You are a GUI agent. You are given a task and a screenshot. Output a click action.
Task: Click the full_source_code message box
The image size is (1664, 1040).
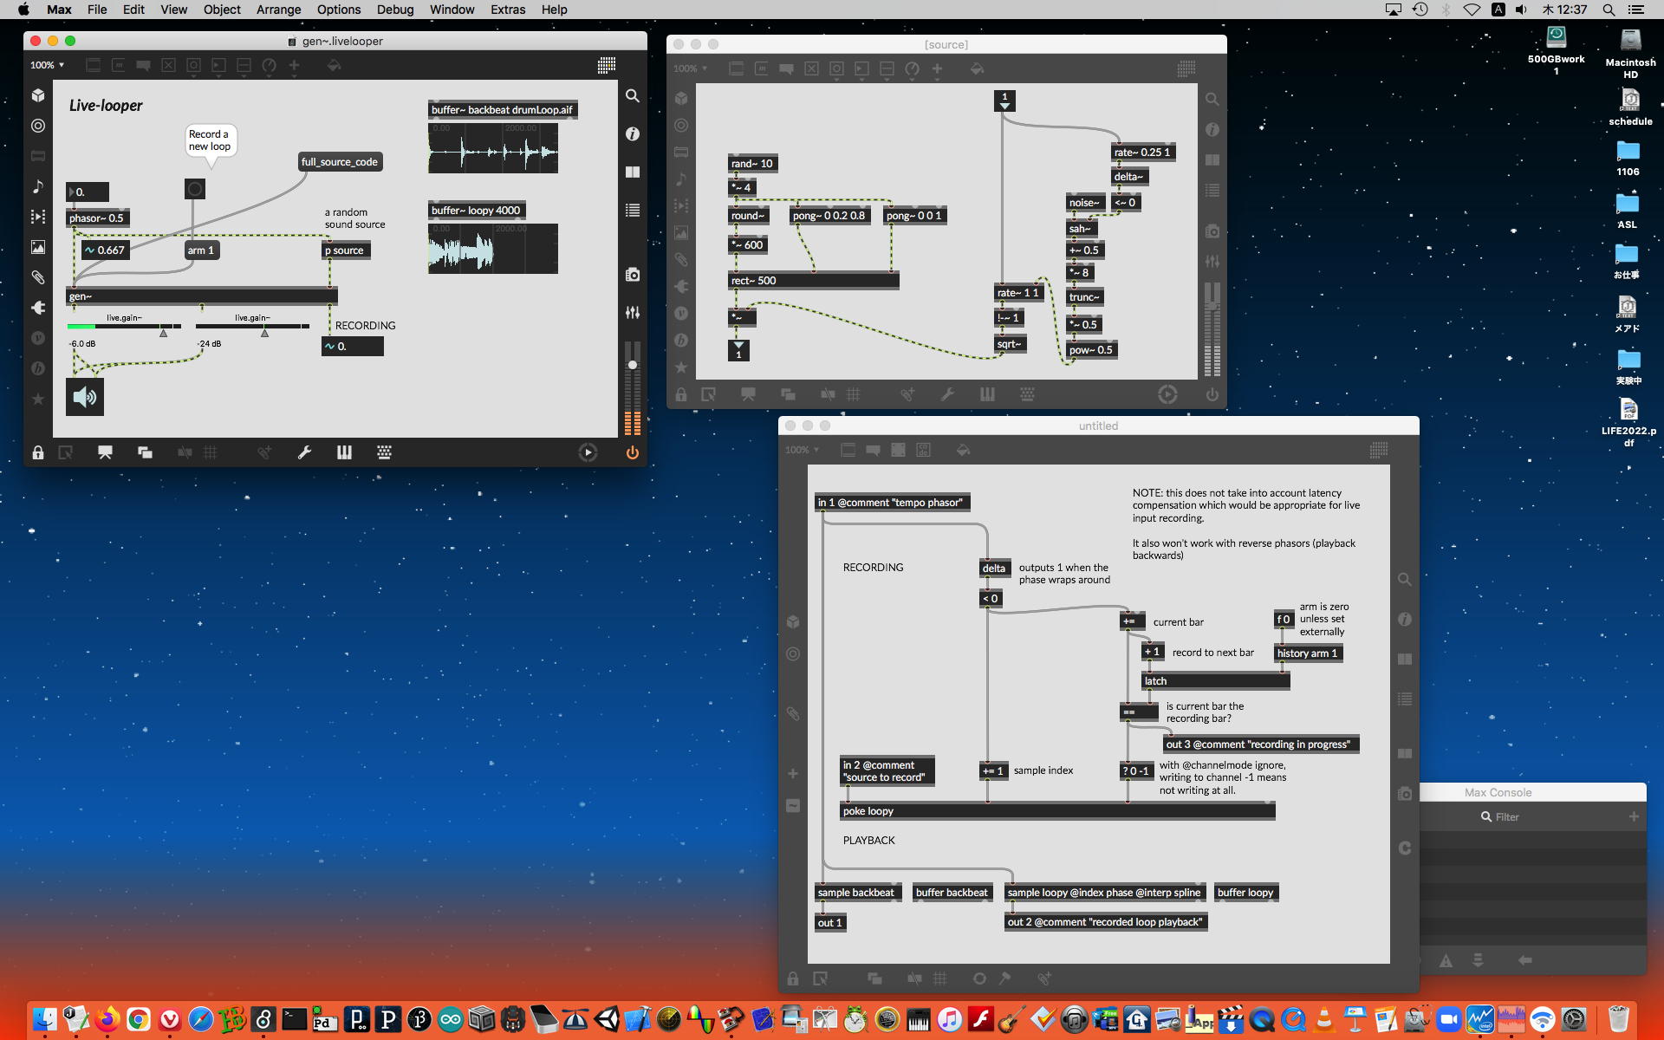pyautogui.click(x=339, y=162)
